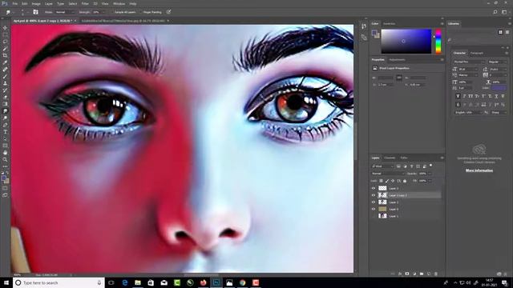The image size is (513, 288).
Task: Click the faux bold T icon in Character panel
Action: click(x=458, y=96)
